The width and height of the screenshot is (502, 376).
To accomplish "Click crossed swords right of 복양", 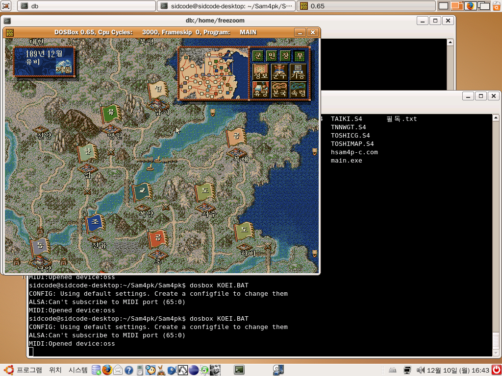I will pyautogui.click(x=166, y=206).
